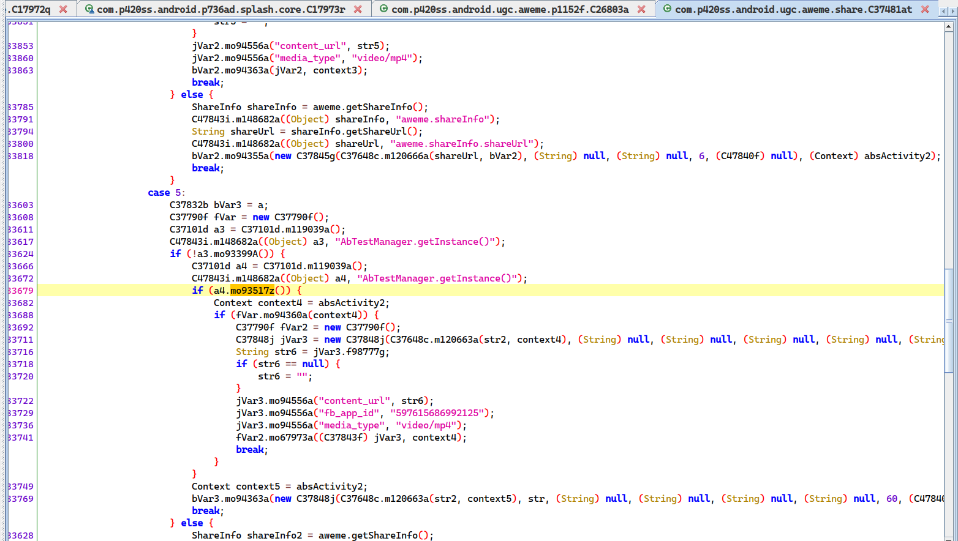Switch to the aweme.p1152f.C26803a tab
958x541 pixels.
(x=510, y=9)
